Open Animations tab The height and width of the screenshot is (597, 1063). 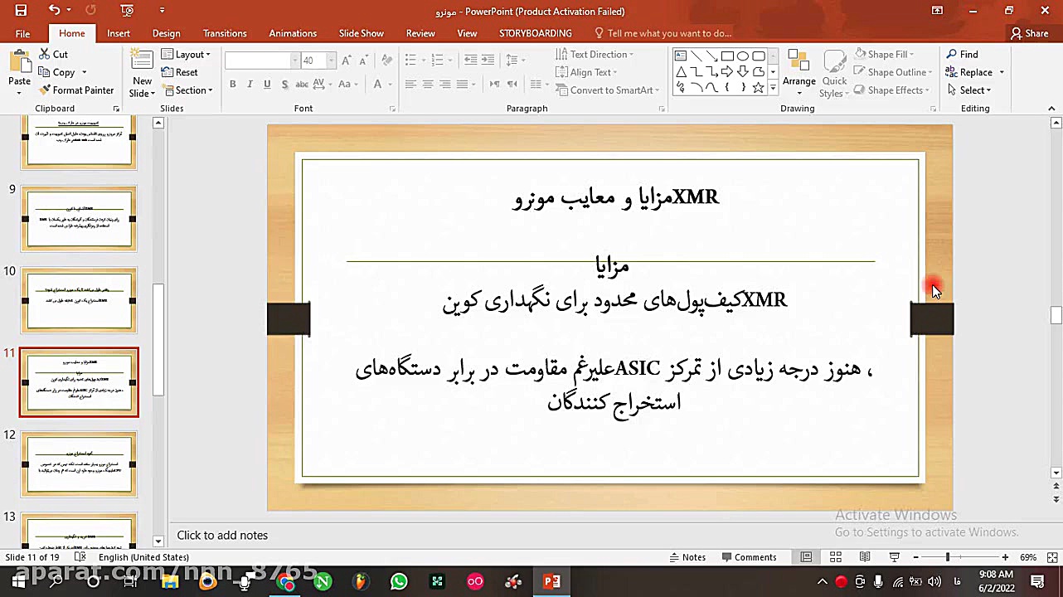pos(293,33)
